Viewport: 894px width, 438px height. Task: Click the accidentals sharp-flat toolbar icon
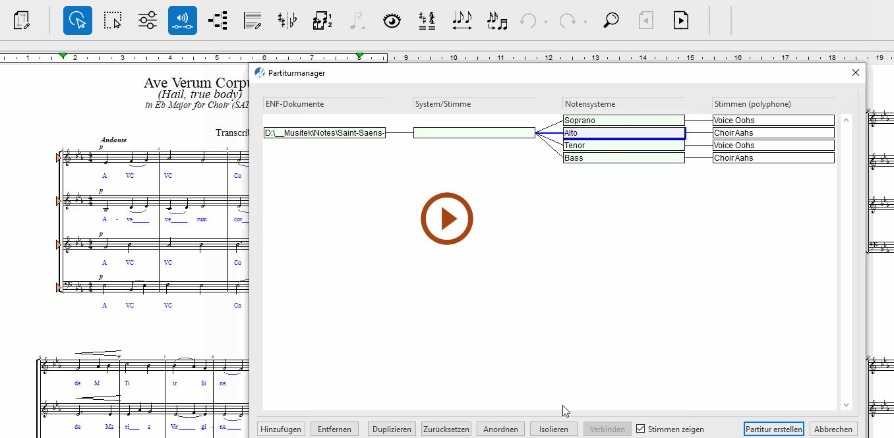[x=287, y=20]
